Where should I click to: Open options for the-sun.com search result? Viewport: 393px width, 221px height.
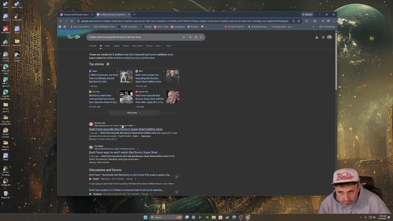(134, 126)
